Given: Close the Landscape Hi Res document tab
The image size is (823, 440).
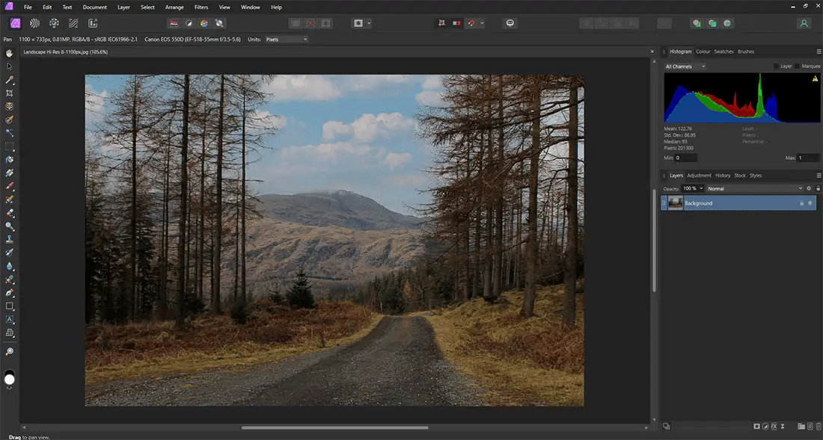Looking at the screenshot, I should coord(652,52).
